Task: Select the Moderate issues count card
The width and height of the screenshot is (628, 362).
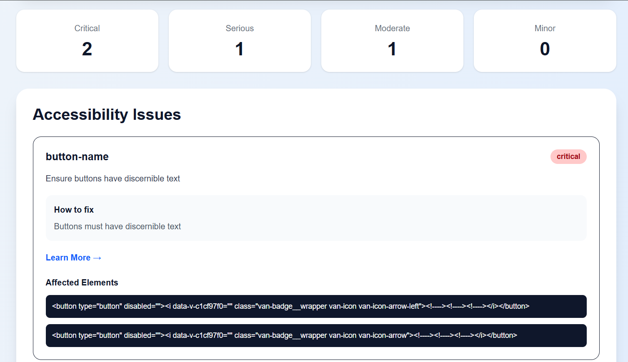Action: coord(392,41)
